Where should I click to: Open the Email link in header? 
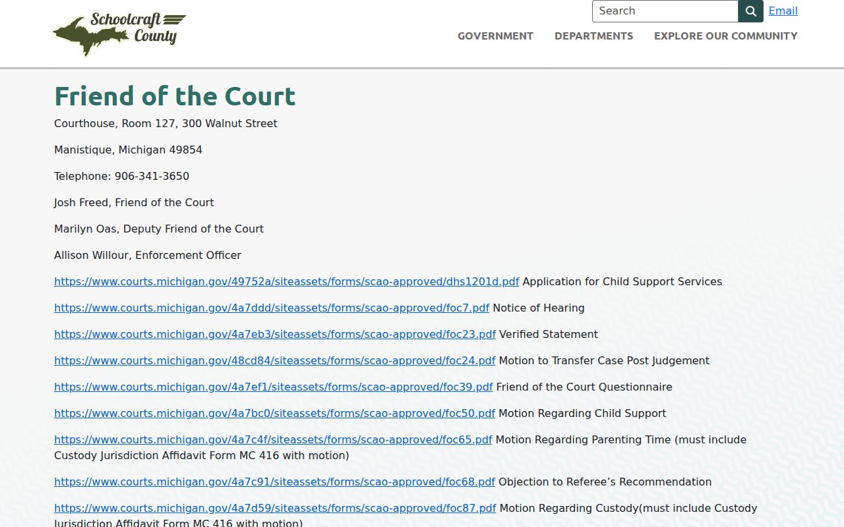tap(783, 11)
